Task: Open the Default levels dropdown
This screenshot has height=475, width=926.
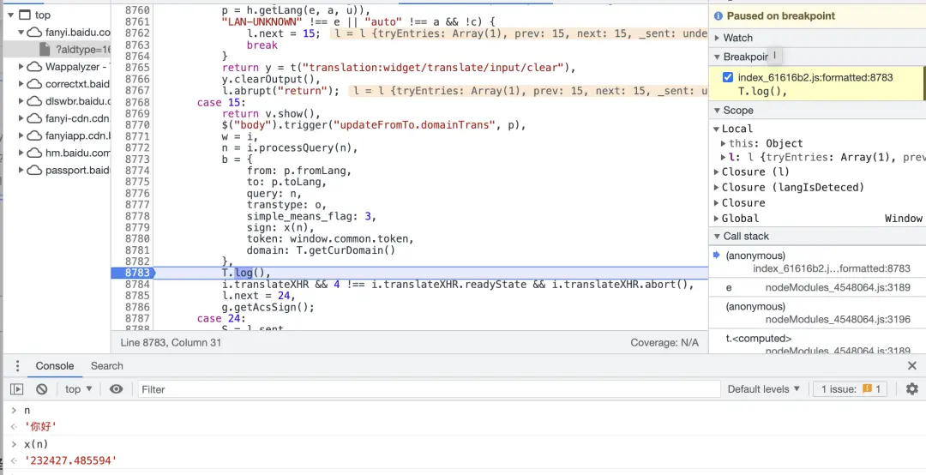Action: 763,389
